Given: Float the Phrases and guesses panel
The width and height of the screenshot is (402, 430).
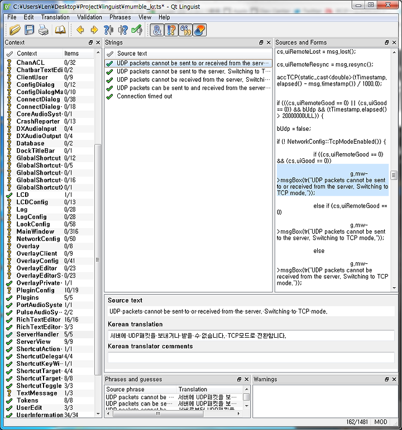Looking at the screenshot, I should (x=239, y=379).
